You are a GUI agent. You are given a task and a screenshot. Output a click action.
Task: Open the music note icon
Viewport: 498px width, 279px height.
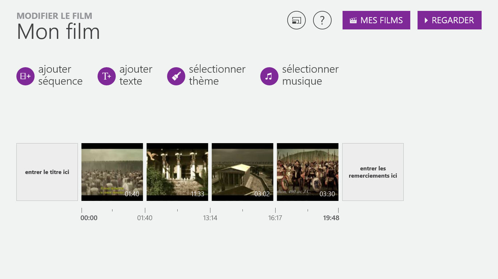(269, 76)
